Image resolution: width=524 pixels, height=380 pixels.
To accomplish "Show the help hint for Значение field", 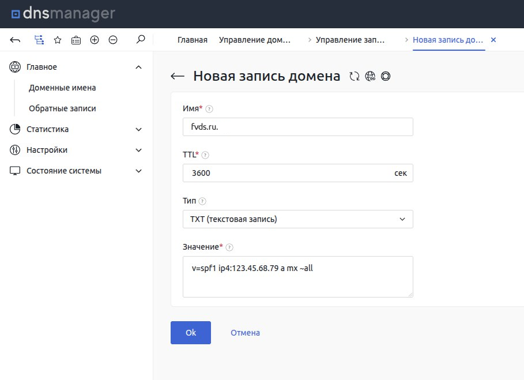I will tap(229, 247).
